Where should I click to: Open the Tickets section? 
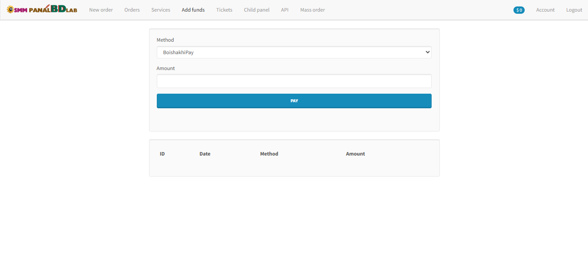224,10
